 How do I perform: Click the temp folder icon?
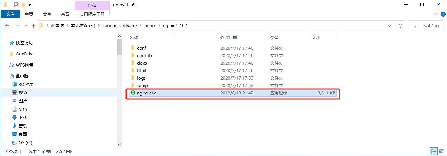[x=133, y=85]
